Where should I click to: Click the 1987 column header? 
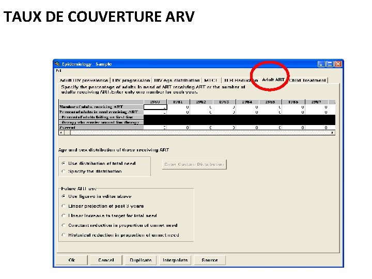click(317, 102)
